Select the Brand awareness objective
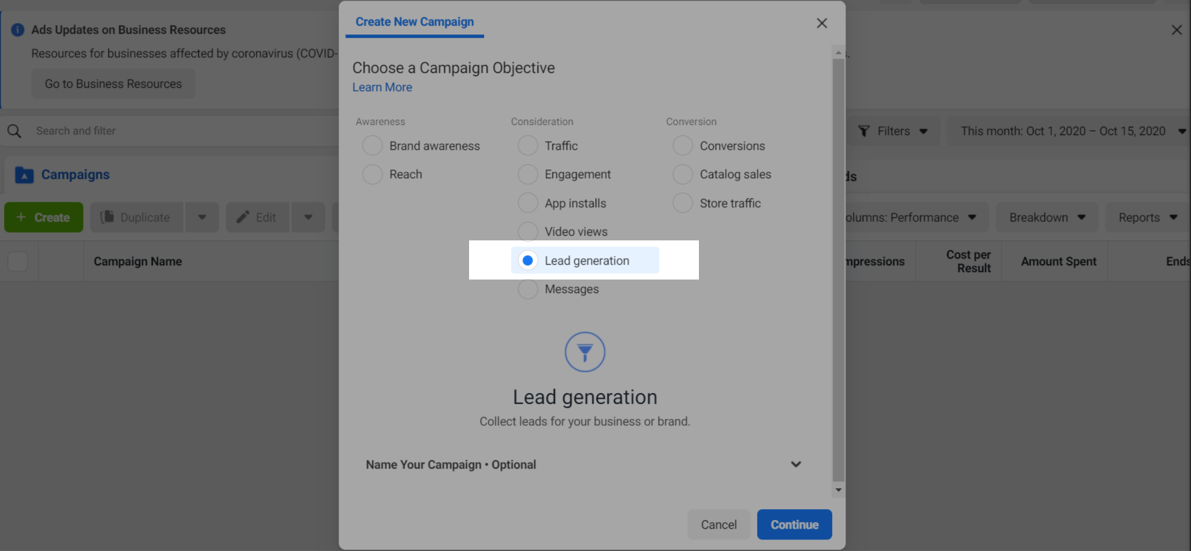 click(372, 146)
